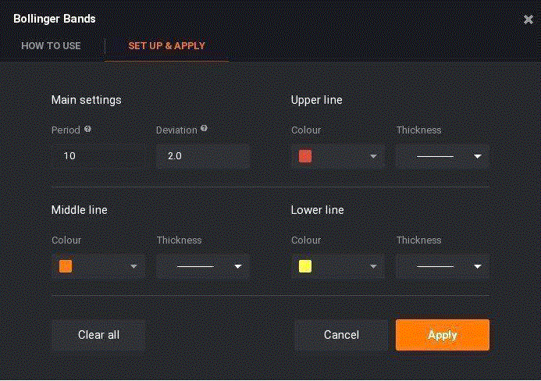
Task: Click the orange Middle line colour swatch
Action: point(66,266)
